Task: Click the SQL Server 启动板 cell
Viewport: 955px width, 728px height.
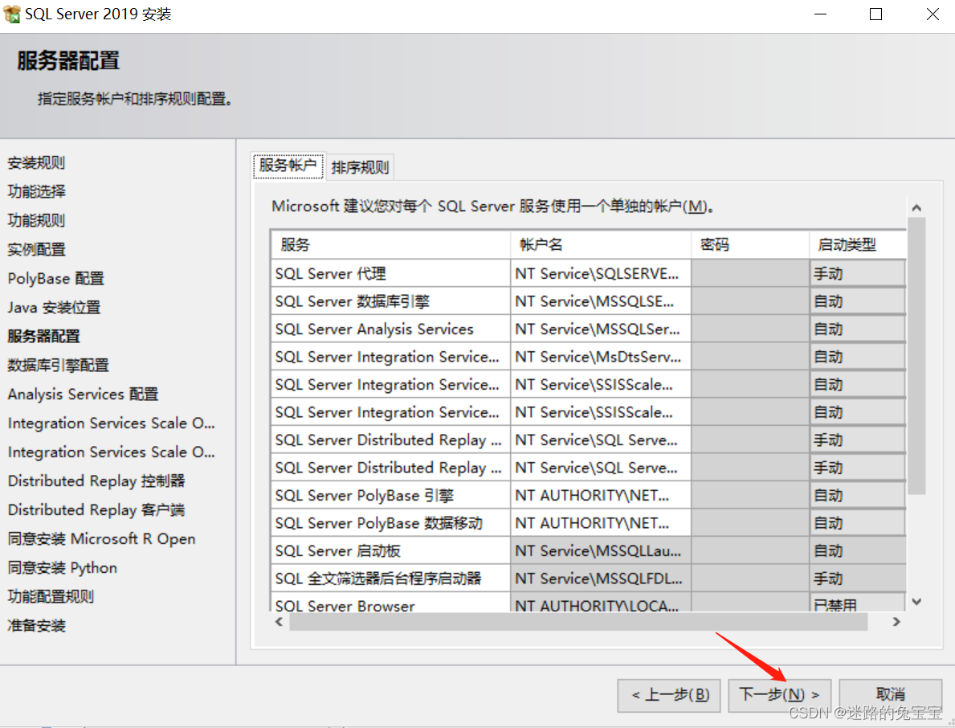Action: [x=390, y=550]
